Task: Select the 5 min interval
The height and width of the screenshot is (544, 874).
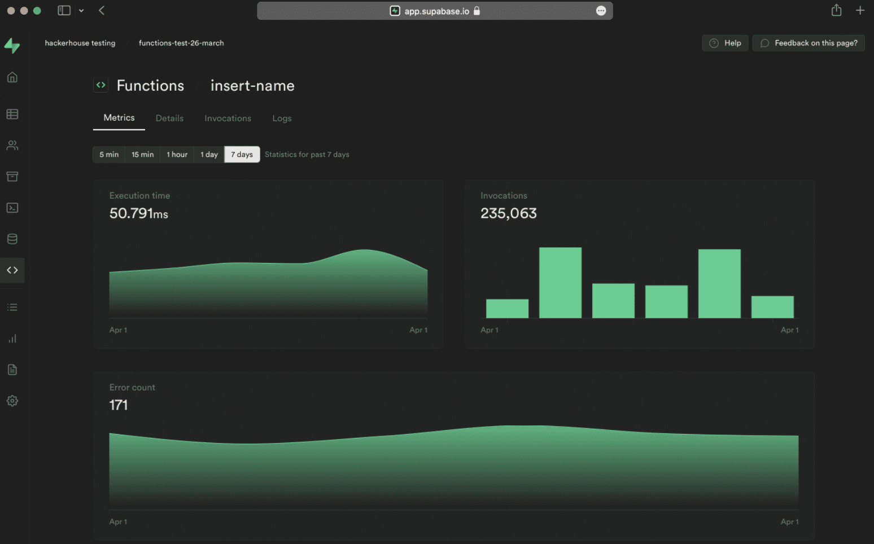Action: point(109,155)
